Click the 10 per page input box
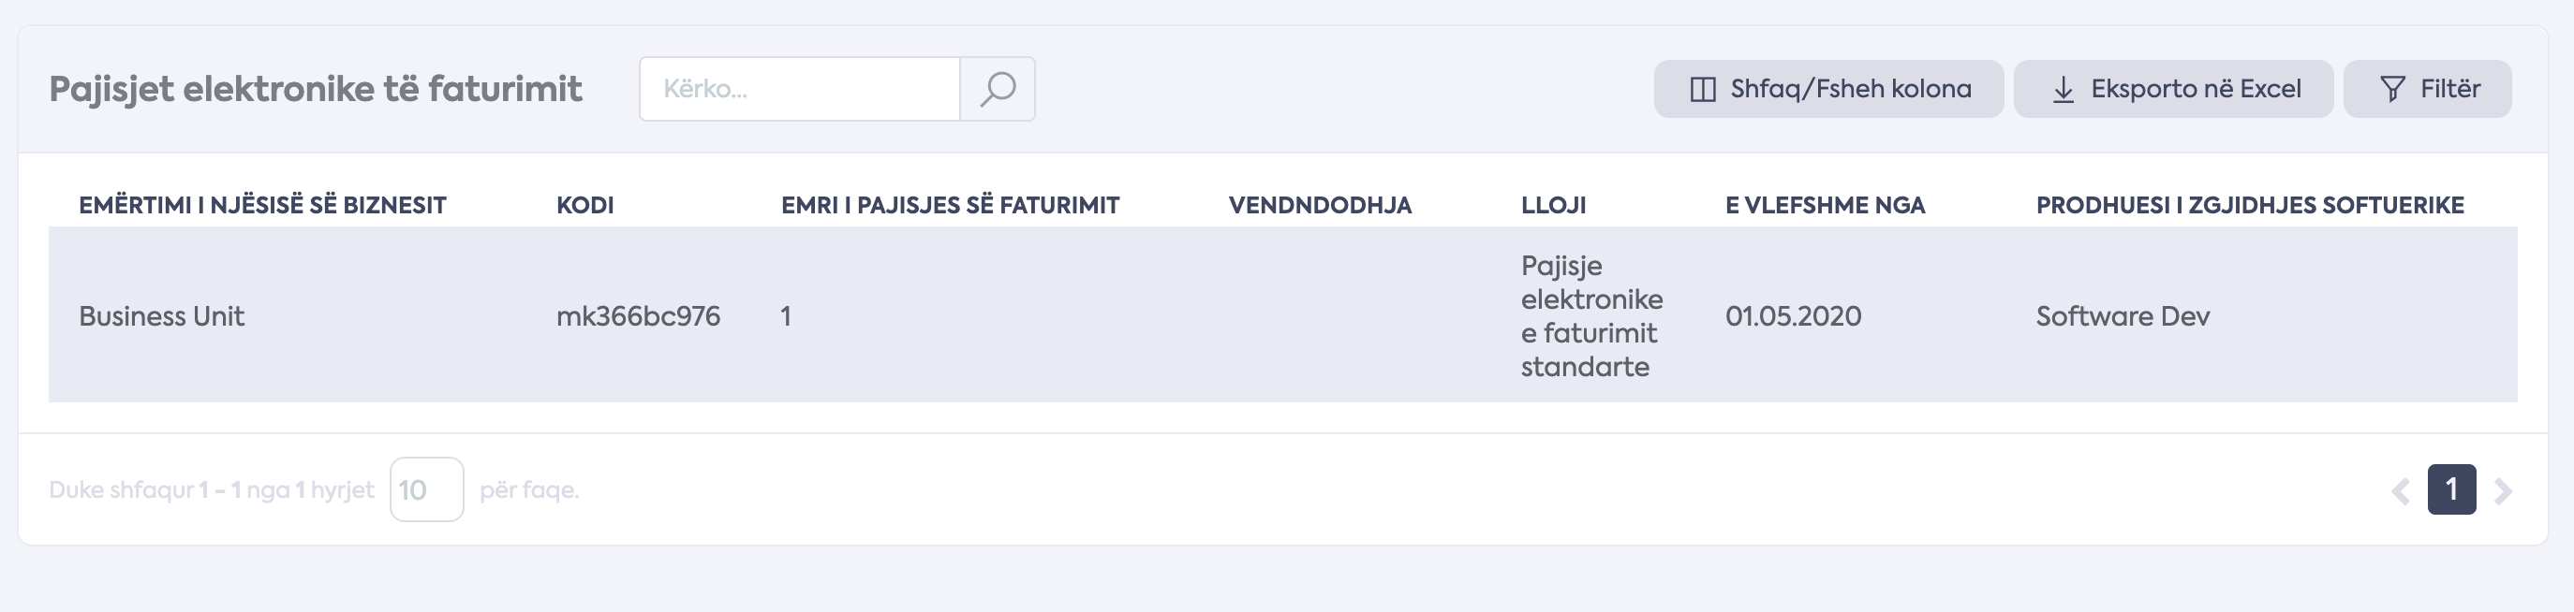 (427, 489)
